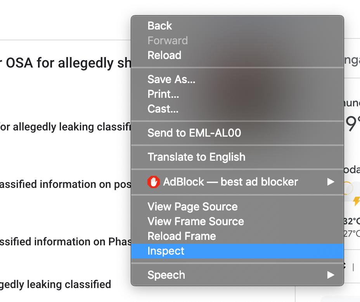The height and width of the screenshot is (302, 360).
Task: Open the 'information on pos' article link
Action: coord(66,184)
